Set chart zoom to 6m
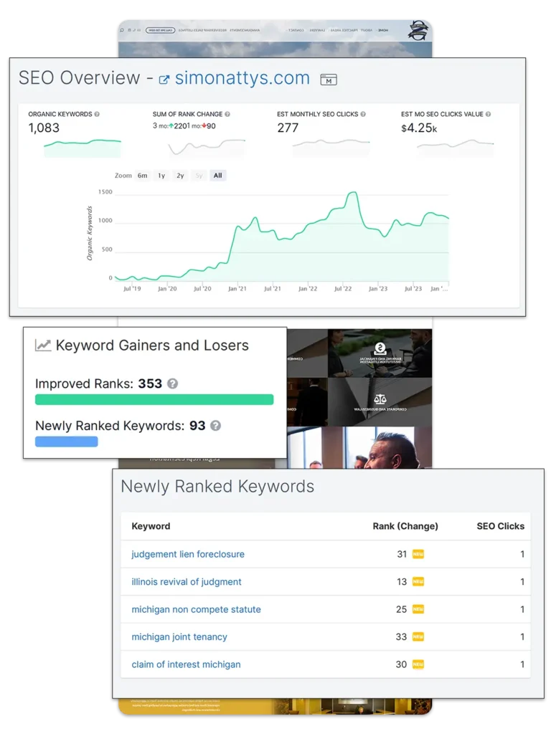Image resolution: width=551 pixels, height=734 pixels. 142,176
